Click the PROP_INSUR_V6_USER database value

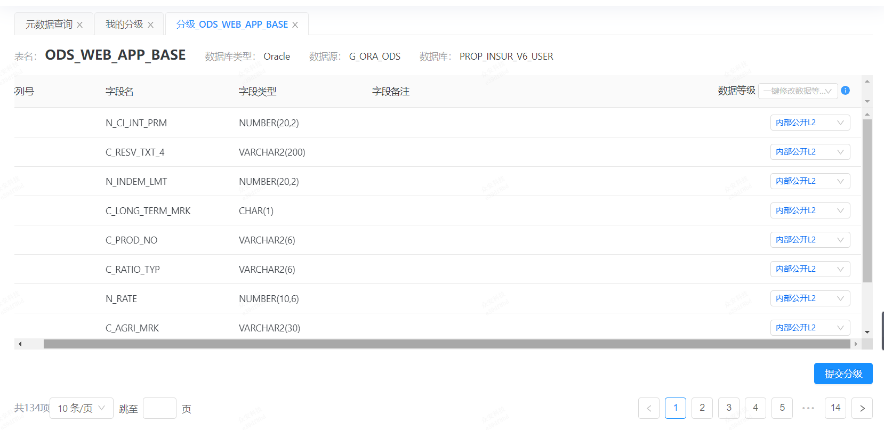507,56
